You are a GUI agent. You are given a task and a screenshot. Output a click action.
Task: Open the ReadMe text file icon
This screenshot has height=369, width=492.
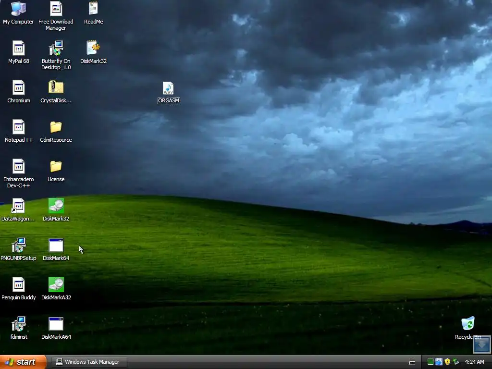pyautogui.click(x=93, y=13)
